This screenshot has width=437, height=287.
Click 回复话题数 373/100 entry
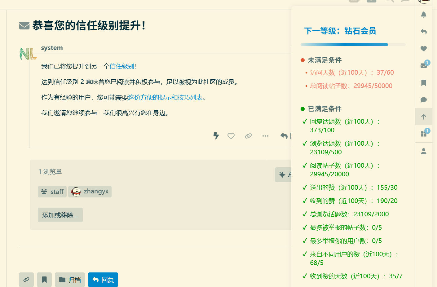(x=345, y=126)
